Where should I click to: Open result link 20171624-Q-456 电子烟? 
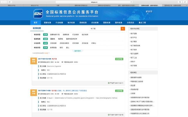click(x=47, y=59)
